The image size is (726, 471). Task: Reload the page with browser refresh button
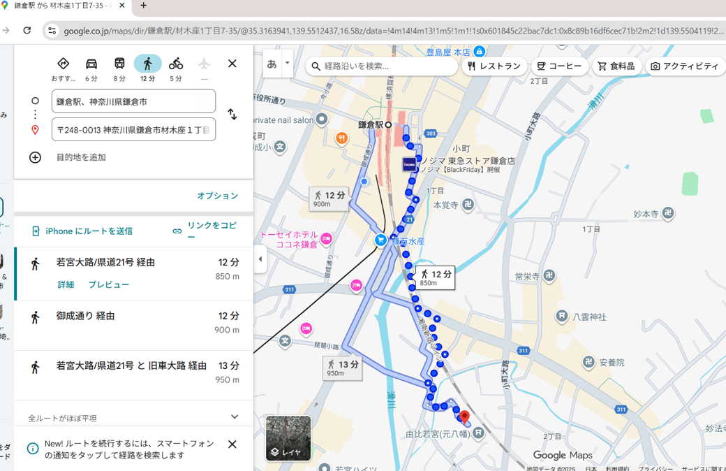coord(27,30)
